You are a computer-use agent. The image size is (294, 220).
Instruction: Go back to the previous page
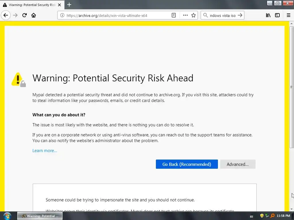tap(6, 15)
